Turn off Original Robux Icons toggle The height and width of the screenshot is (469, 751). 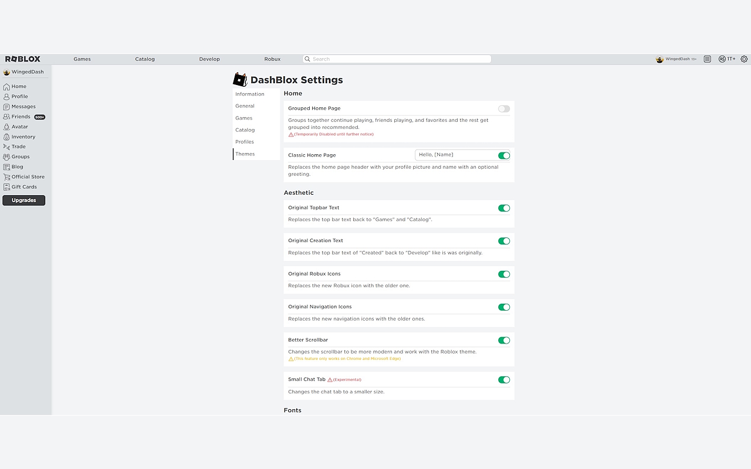(x=503, y=274)
